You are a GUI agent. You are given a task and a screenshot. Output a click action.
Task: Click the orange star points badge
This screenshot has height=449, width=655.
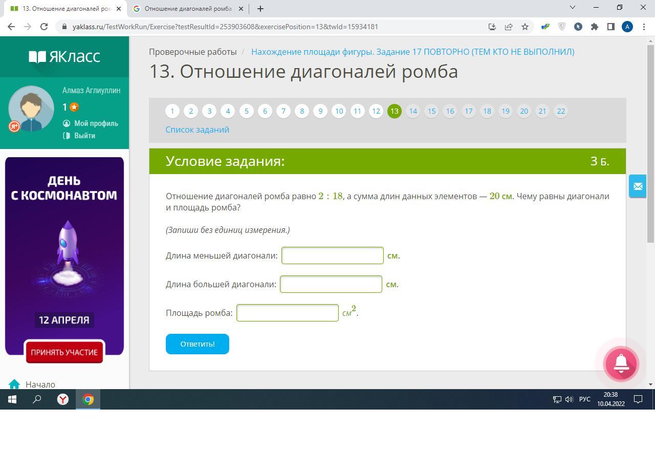click(x=74, y=107)
